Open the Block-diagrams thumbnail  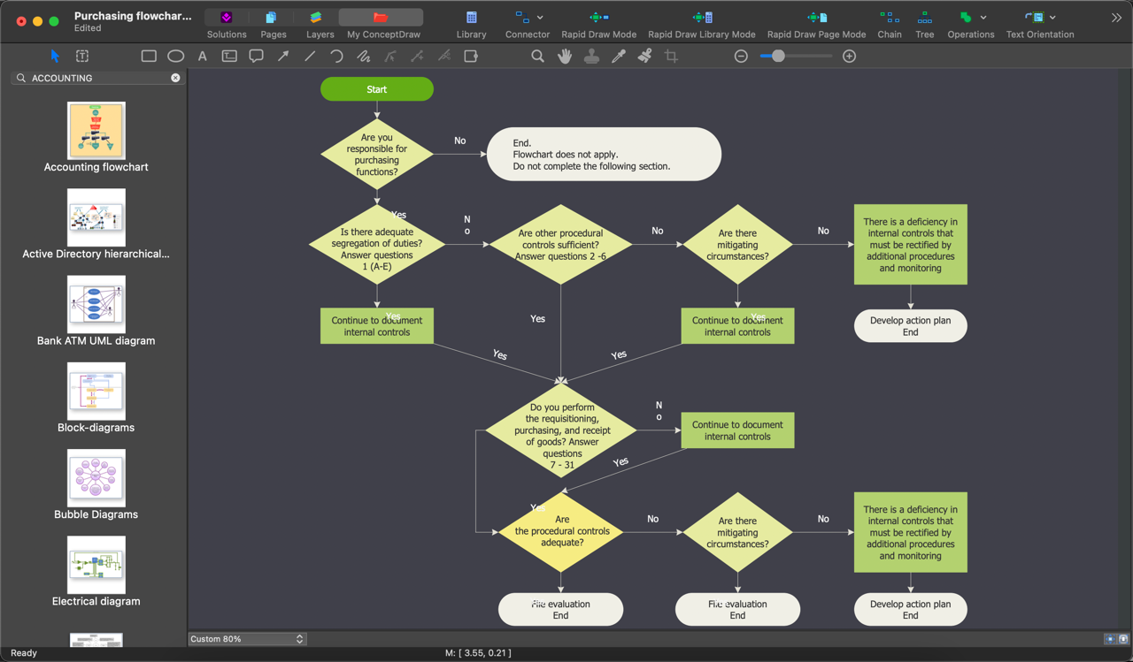pyautogui.click(x=96, y=391)
